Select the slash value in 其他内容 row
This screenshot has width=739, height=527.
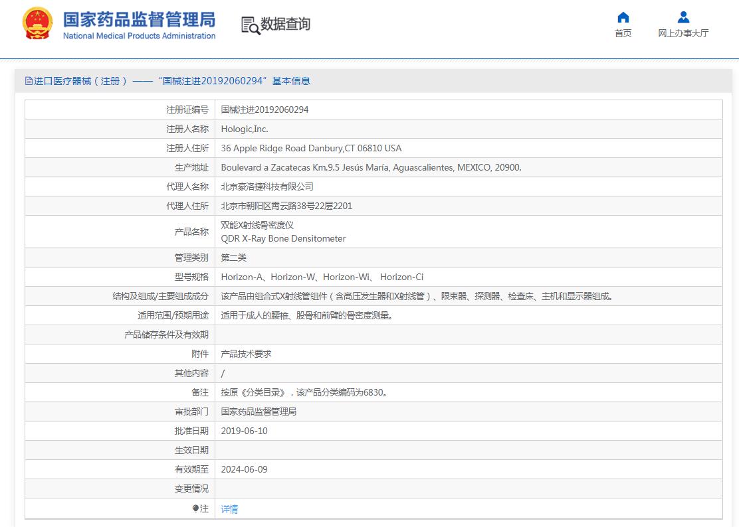(x=223, y=373)
